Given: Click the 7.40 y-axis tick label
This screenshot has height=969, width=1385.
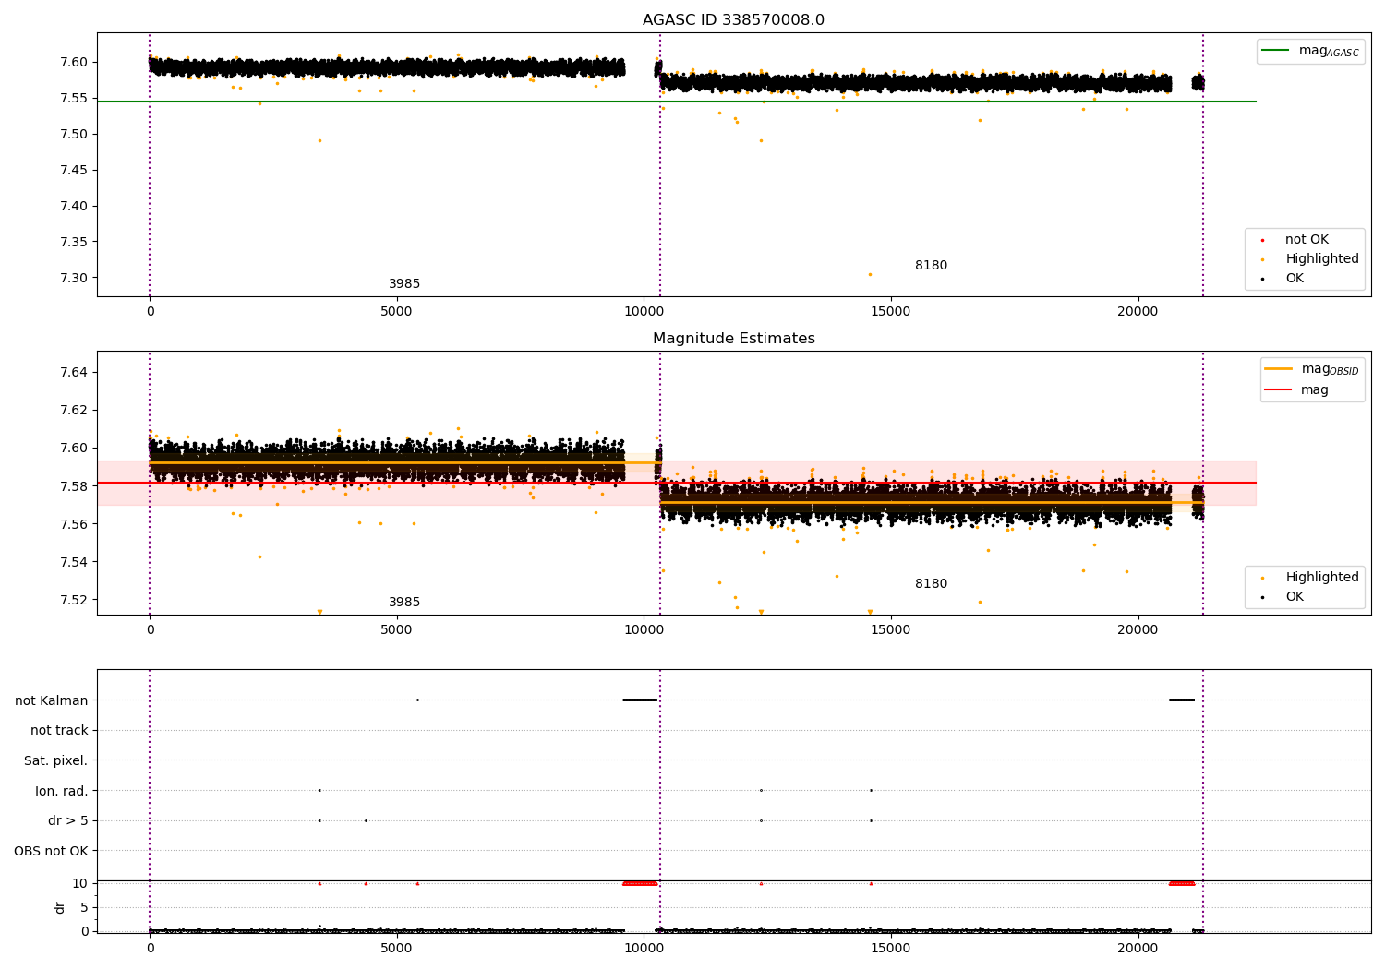Looking at the screenshot, I should pyautogui.click(x=76, y=206).
